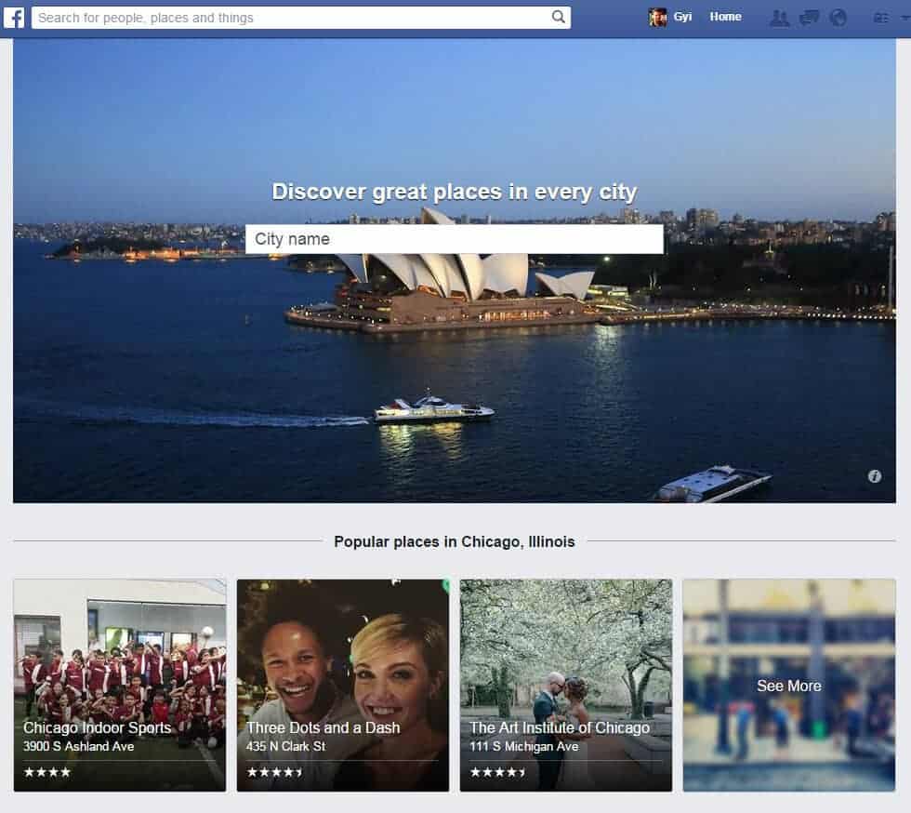
Task: Click the See More tile
Action: [789, 685]
